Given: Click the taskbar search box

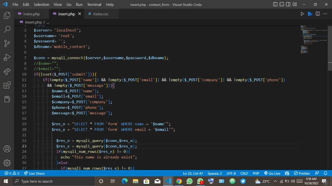Looking at the screenshot, I should click(53, 181).
